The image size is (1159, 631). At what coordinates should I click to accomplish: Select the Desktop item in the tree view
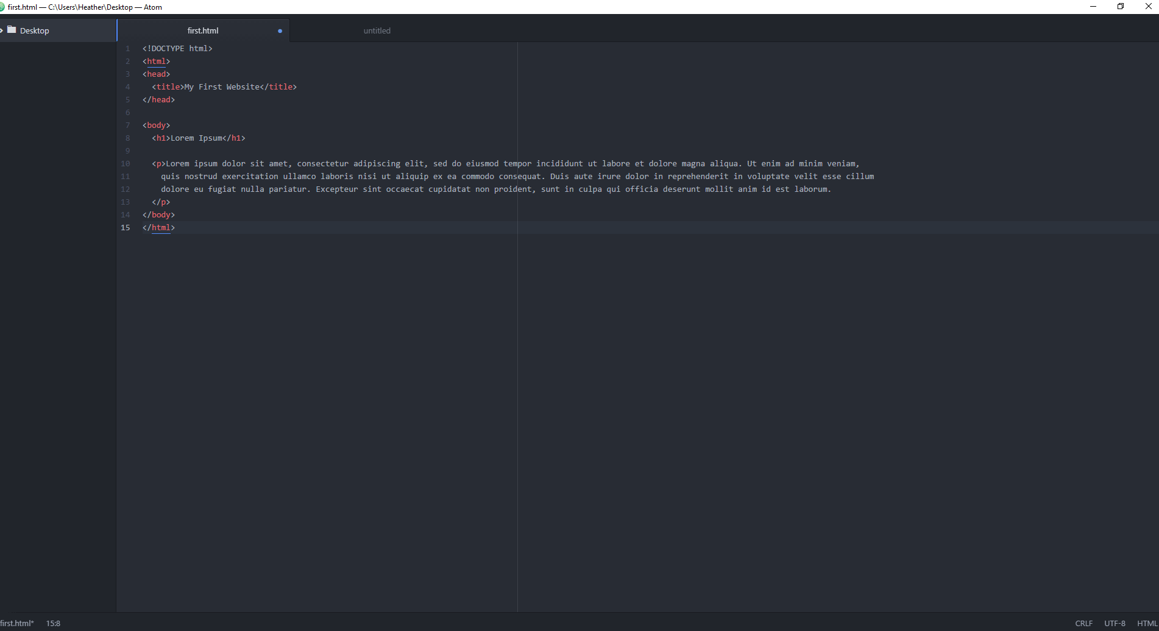click(x=34, y=30)
